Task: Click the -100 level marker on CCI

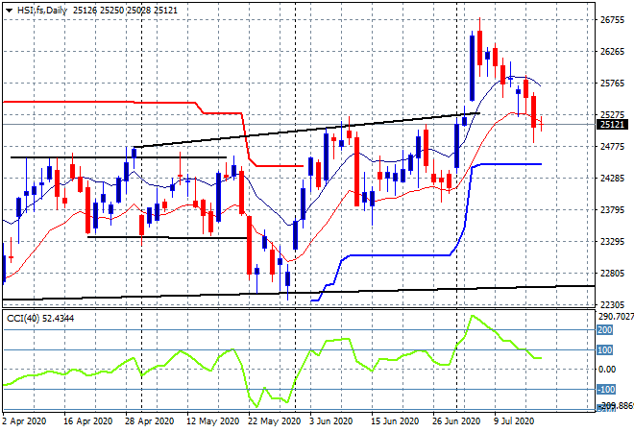Action: pyautogui.click(x=606, y=390)
